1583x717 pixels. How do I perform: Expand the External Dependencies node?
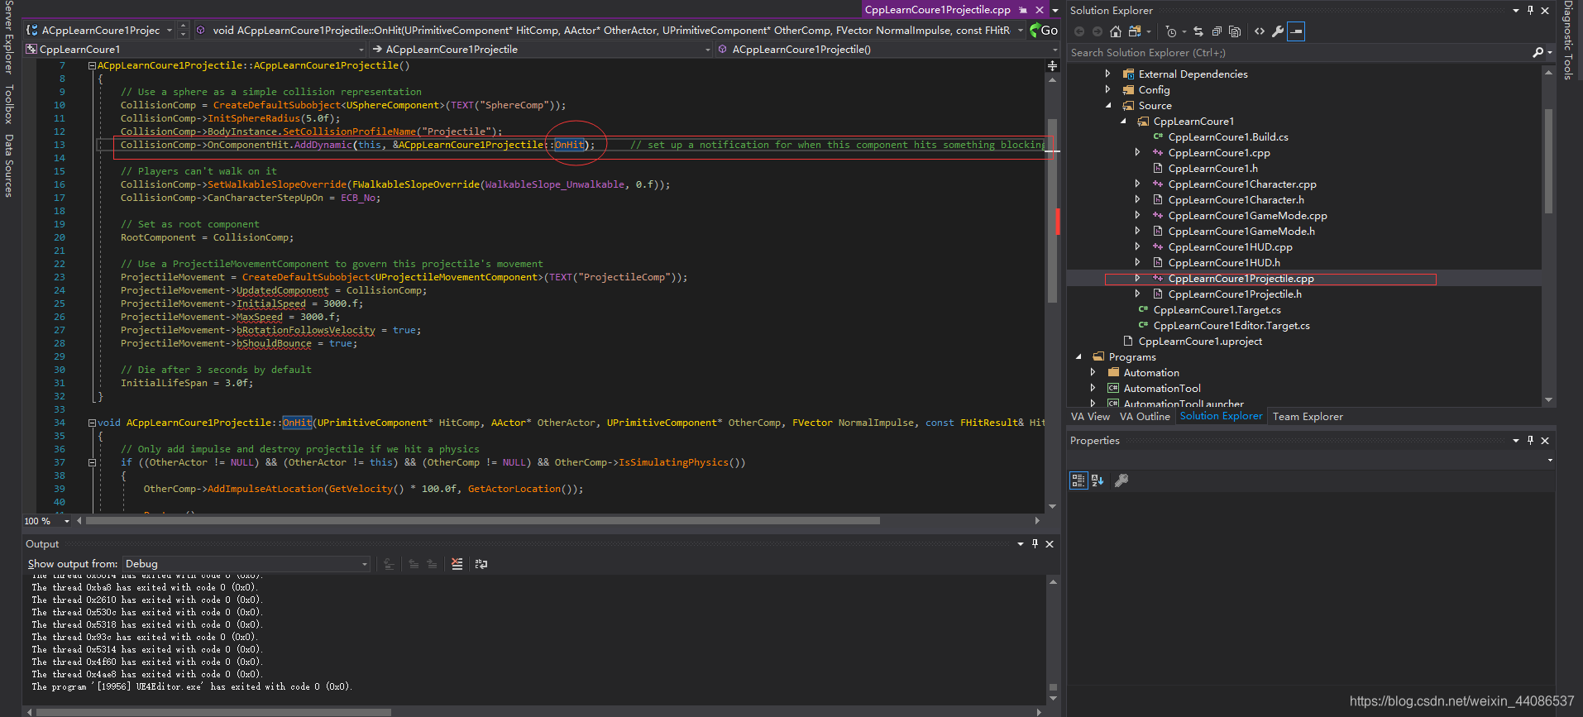pos(1108,74)
